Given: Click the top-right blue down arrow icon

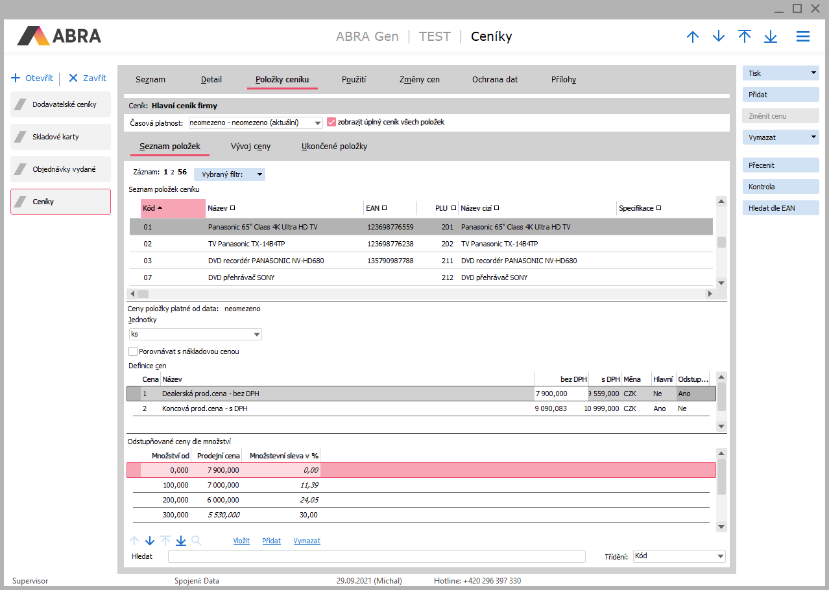Looking at the screenshot, I should click(719, 37).
